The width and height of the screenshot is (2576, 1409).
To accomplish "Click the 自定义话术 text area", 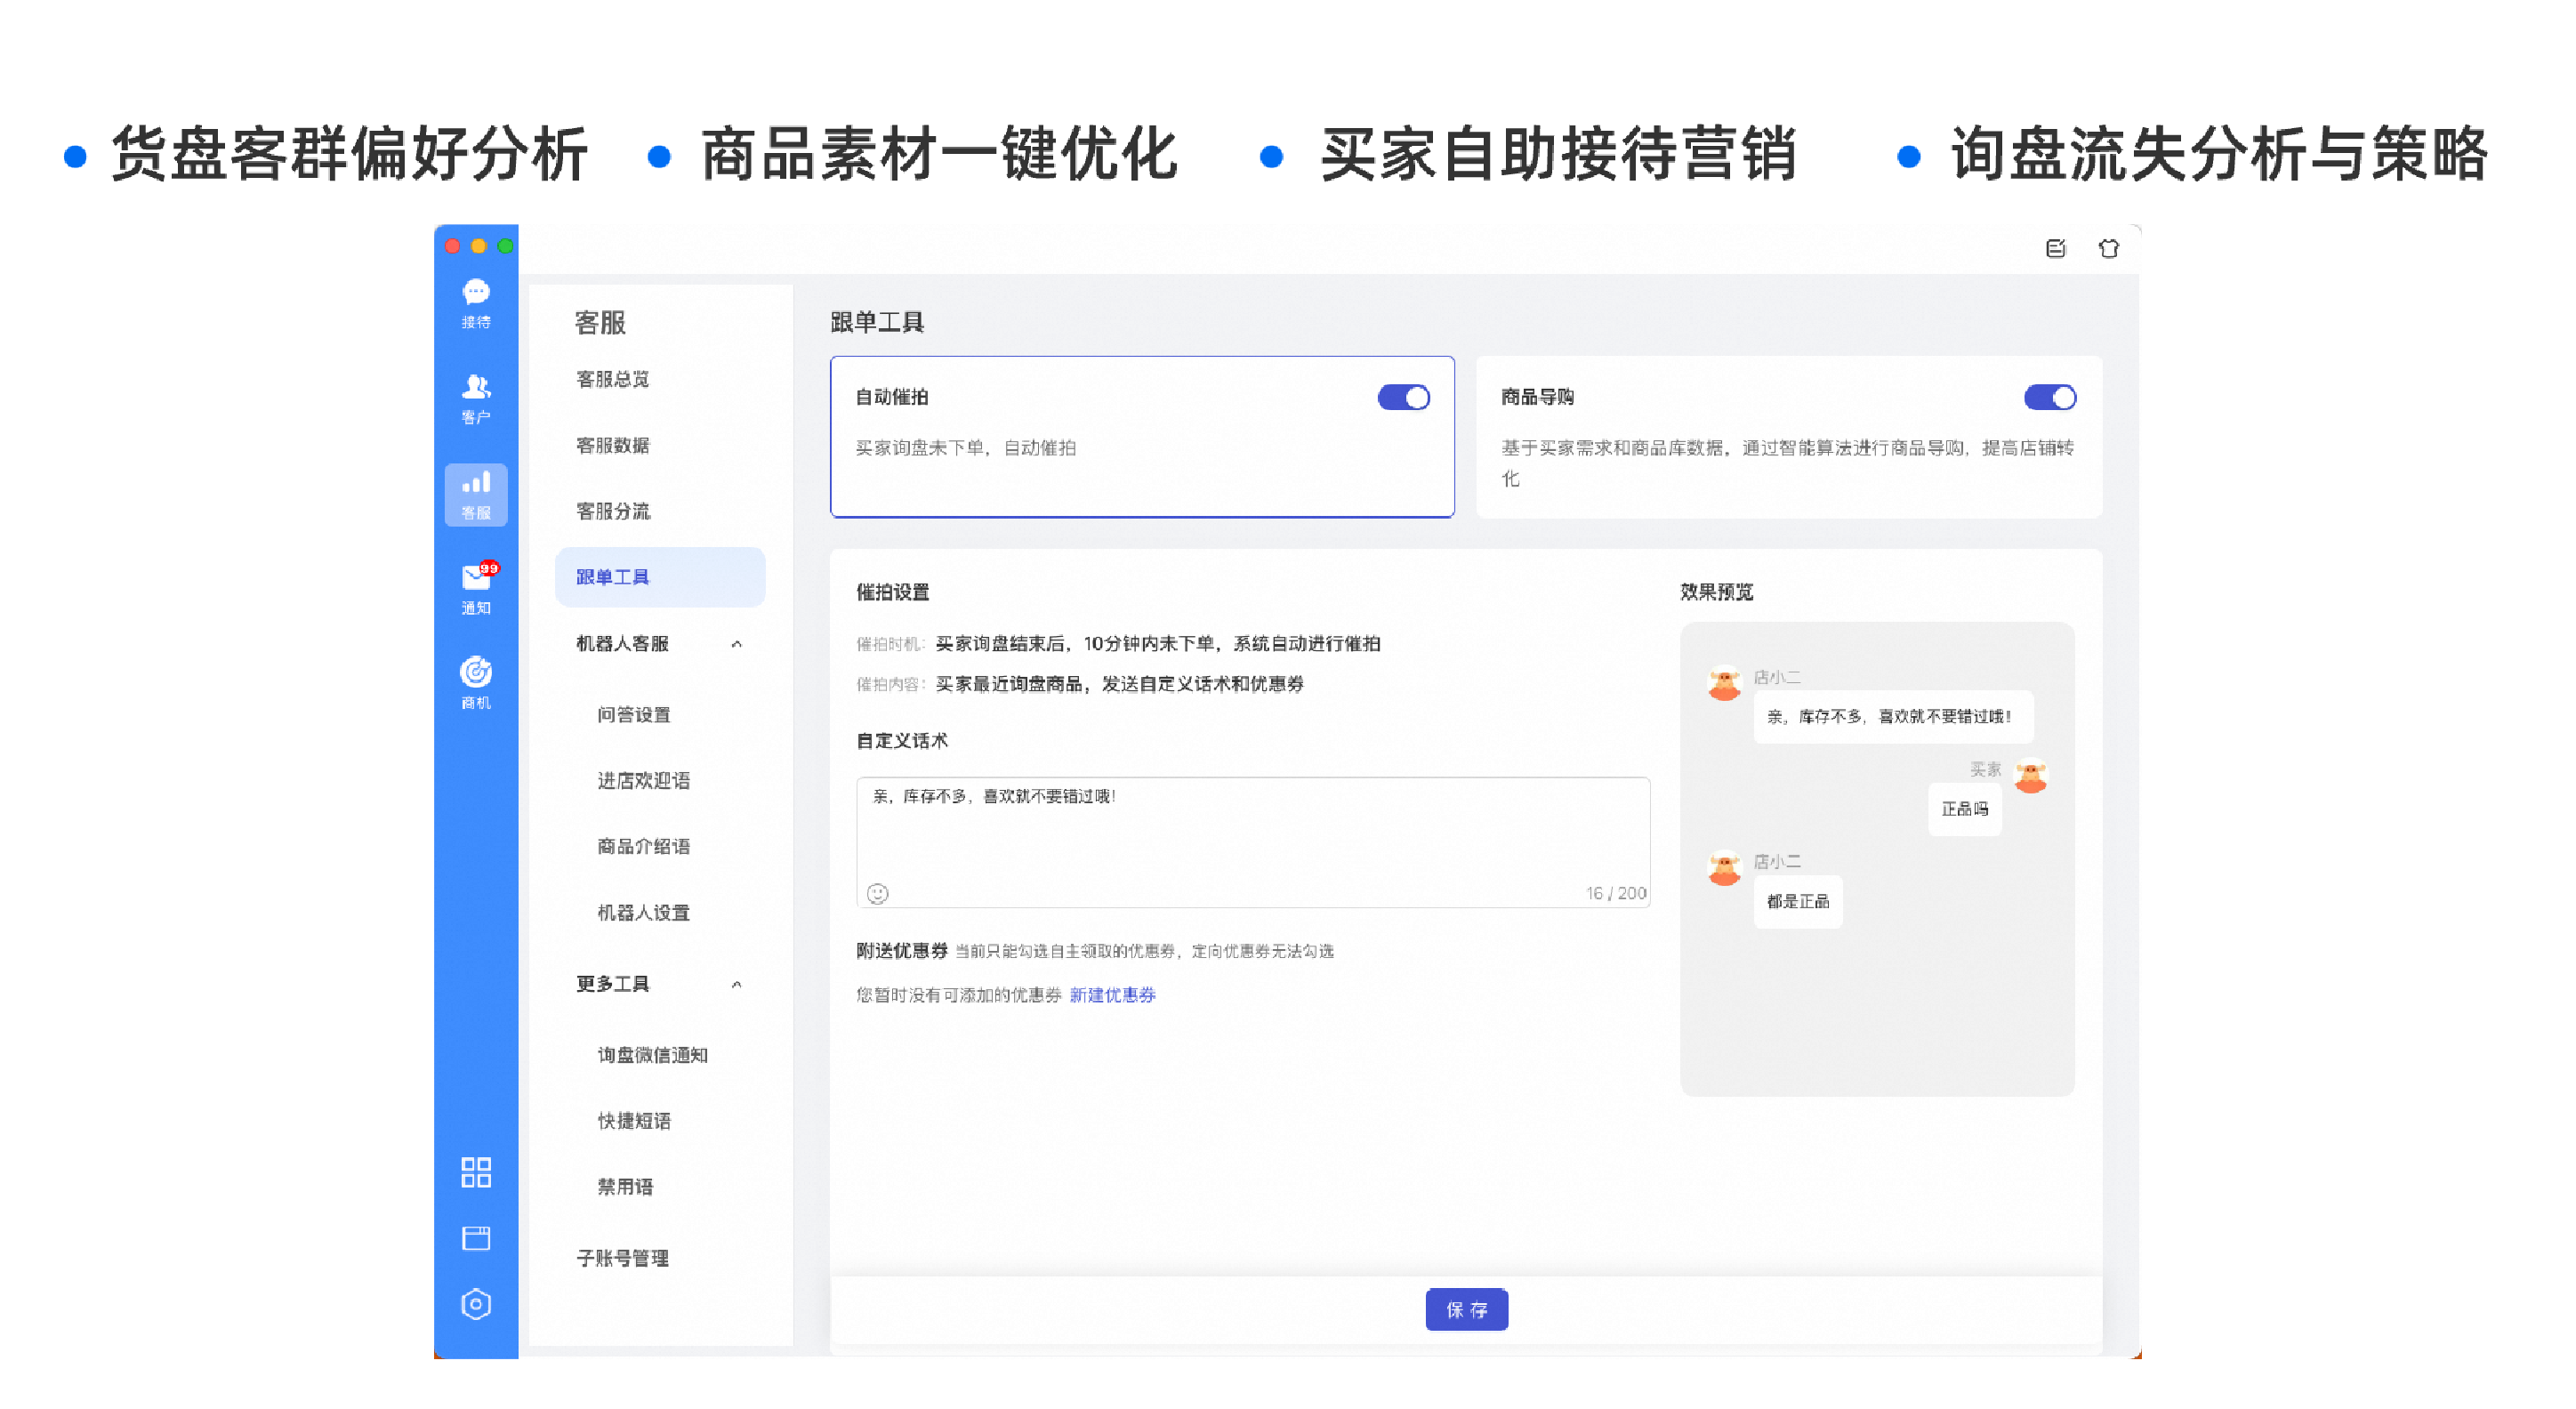I will pos(1252,835).
